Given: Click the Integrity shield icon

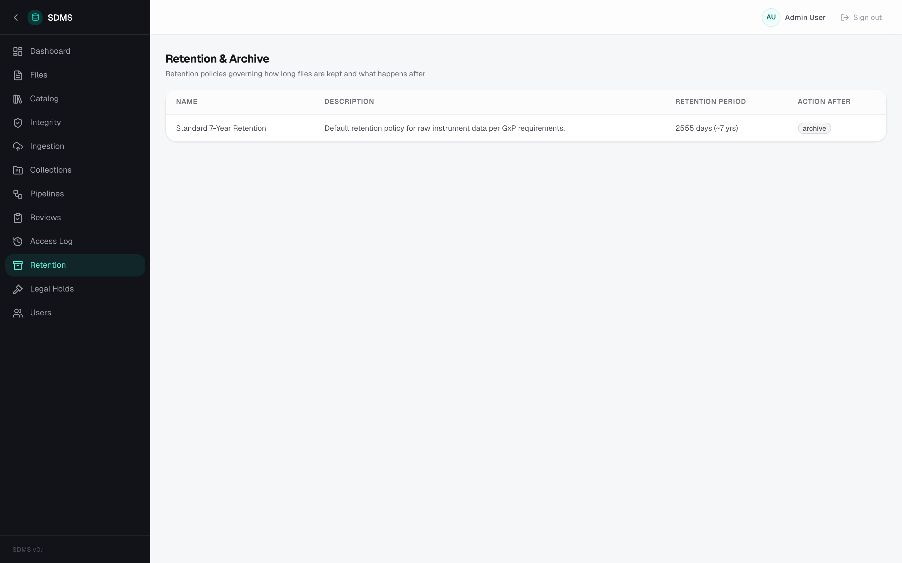Looking at the screenshot, I should click(18, 123).
